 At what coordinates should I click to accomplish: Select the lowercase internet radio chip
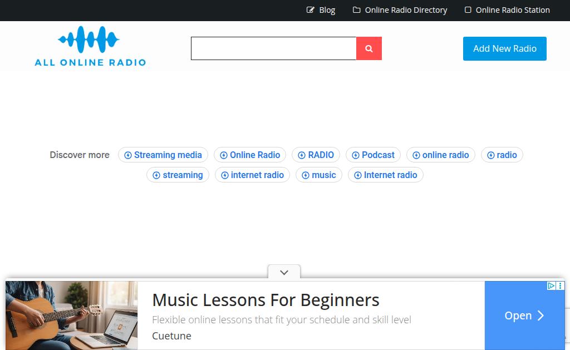252,175
